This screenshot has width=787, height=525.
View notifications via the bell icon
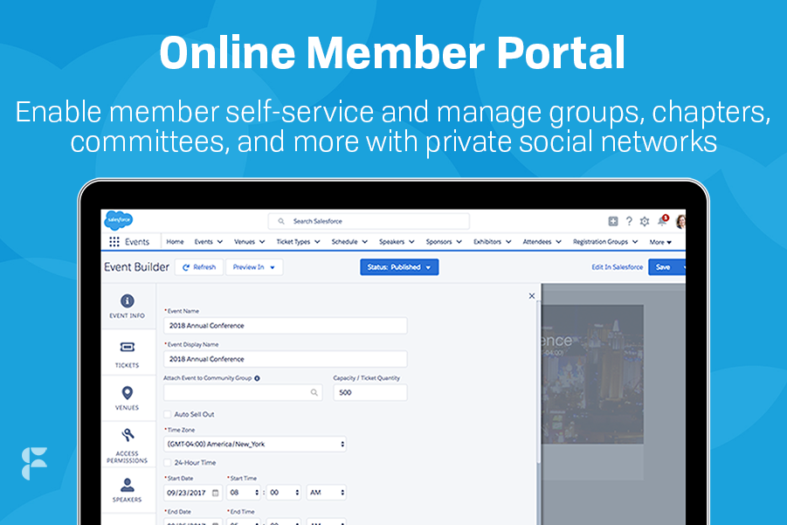pyautogui.click(x=661, y=220)
